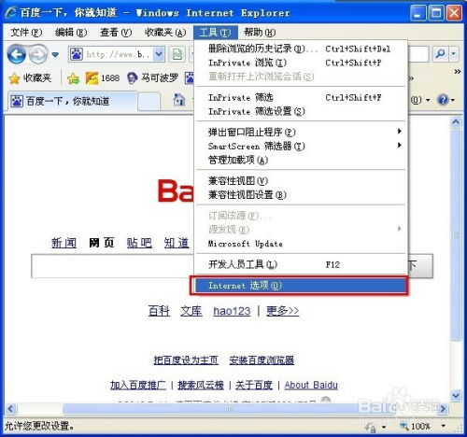Expand the recent pages dropdown arrow
The image size is (467, 437).
tap(55, 55)
